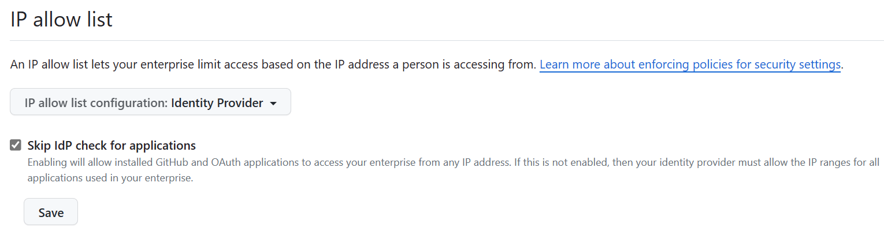Open 'Learn more about enforcing policies' link
The image size is (884, 232).
point(690,64)
